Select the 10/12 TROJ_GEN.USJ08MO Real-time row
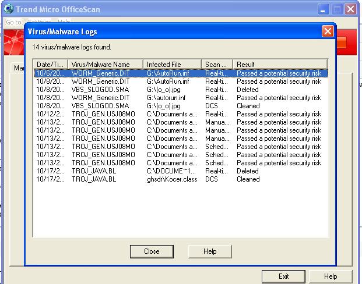362x284 pixels. pos(181,114)
